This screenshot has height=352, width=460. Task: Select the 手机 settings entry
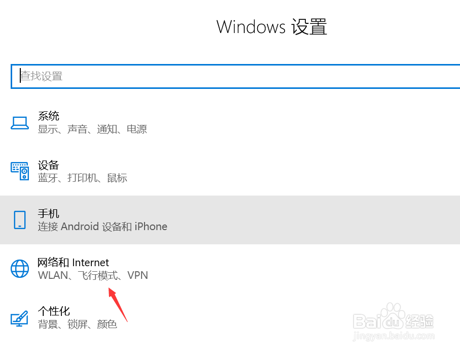49,213
